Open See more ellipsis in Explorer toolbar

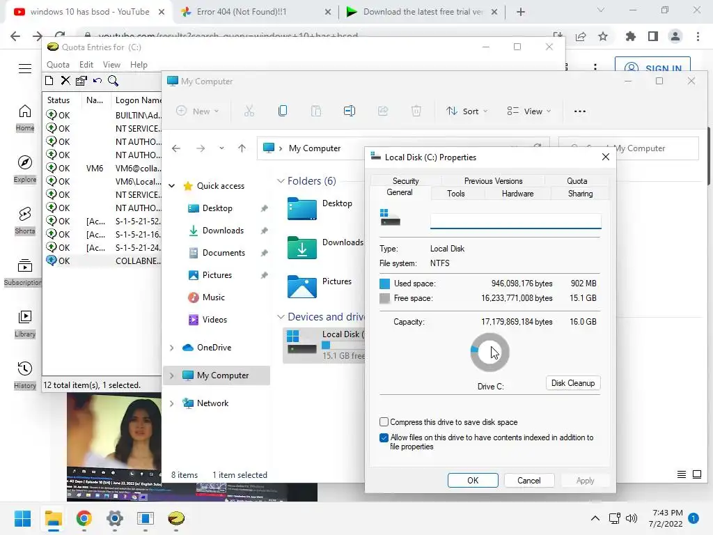pos(580,111)
